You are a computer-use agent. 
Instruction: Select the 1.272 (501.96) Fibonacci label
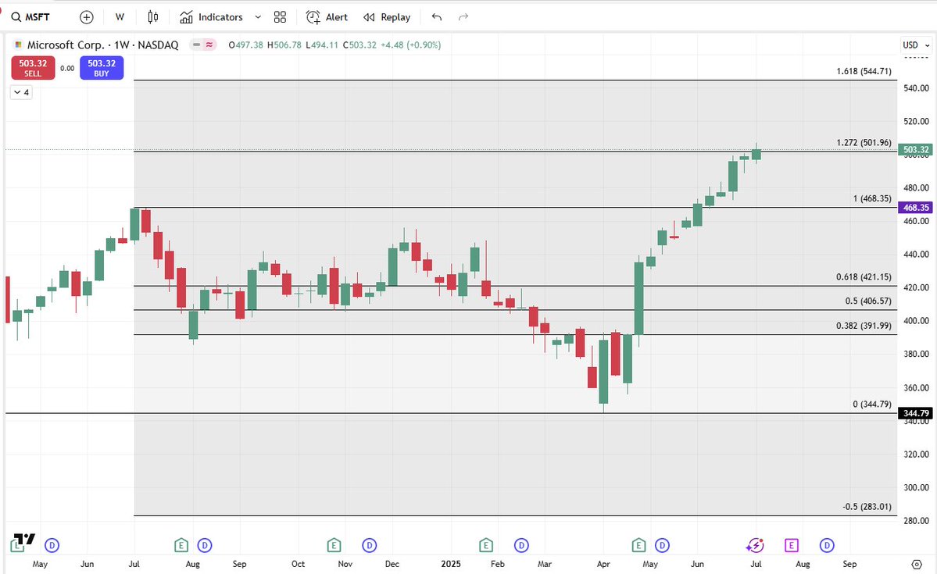point(864,143)
